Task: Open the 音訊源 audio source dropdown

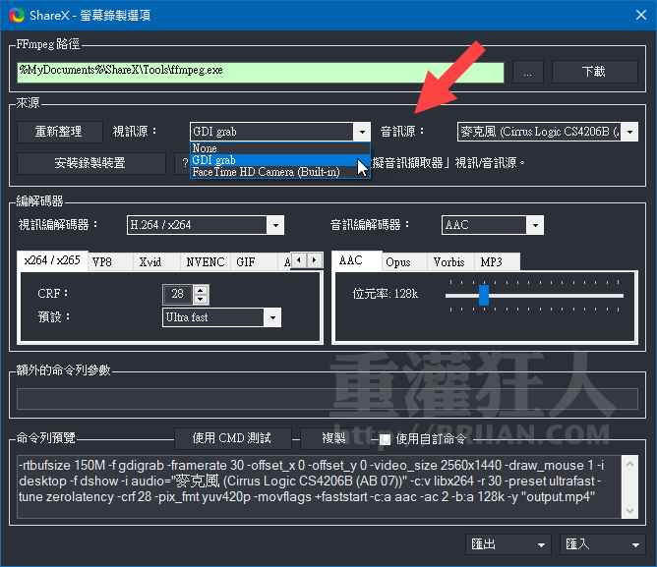Action: 629,131
